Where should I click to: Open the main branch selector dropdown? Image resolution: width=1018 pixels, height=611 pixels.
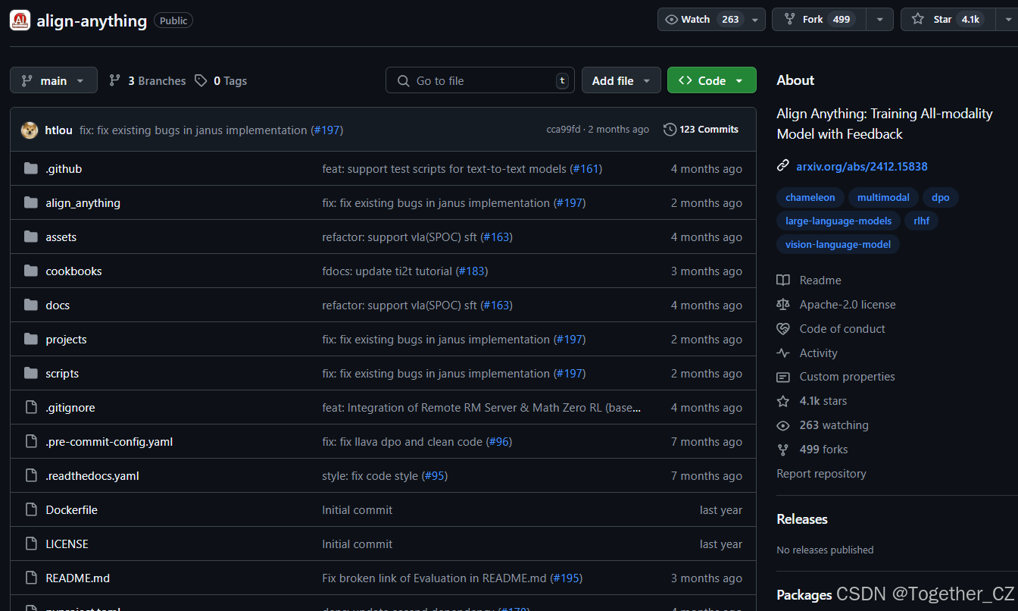pyautogui.click(x=53, y=80)
